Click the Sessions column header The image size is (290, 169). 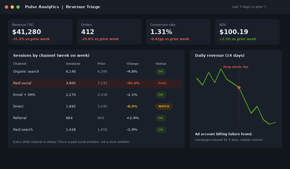click(73, 64)
